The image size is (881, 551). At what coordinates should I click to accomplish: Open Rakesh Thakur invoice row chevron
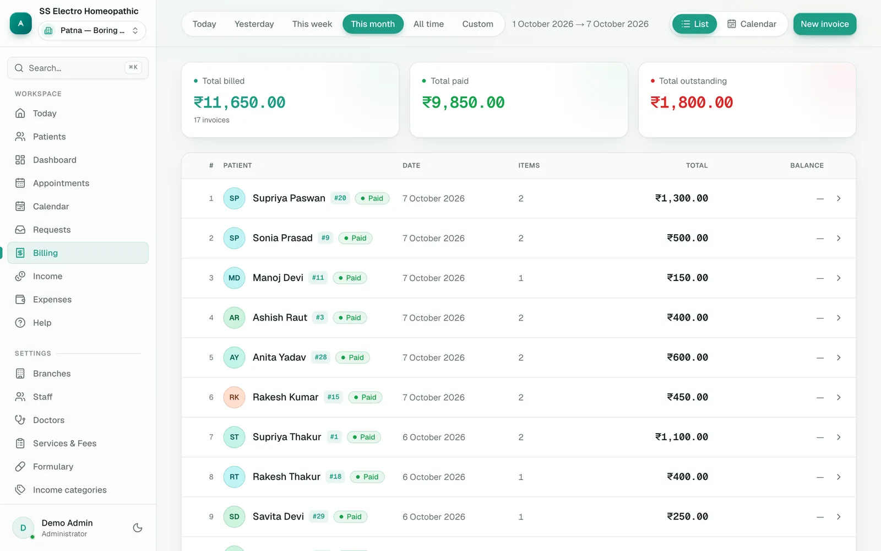(x=839, y=477)
